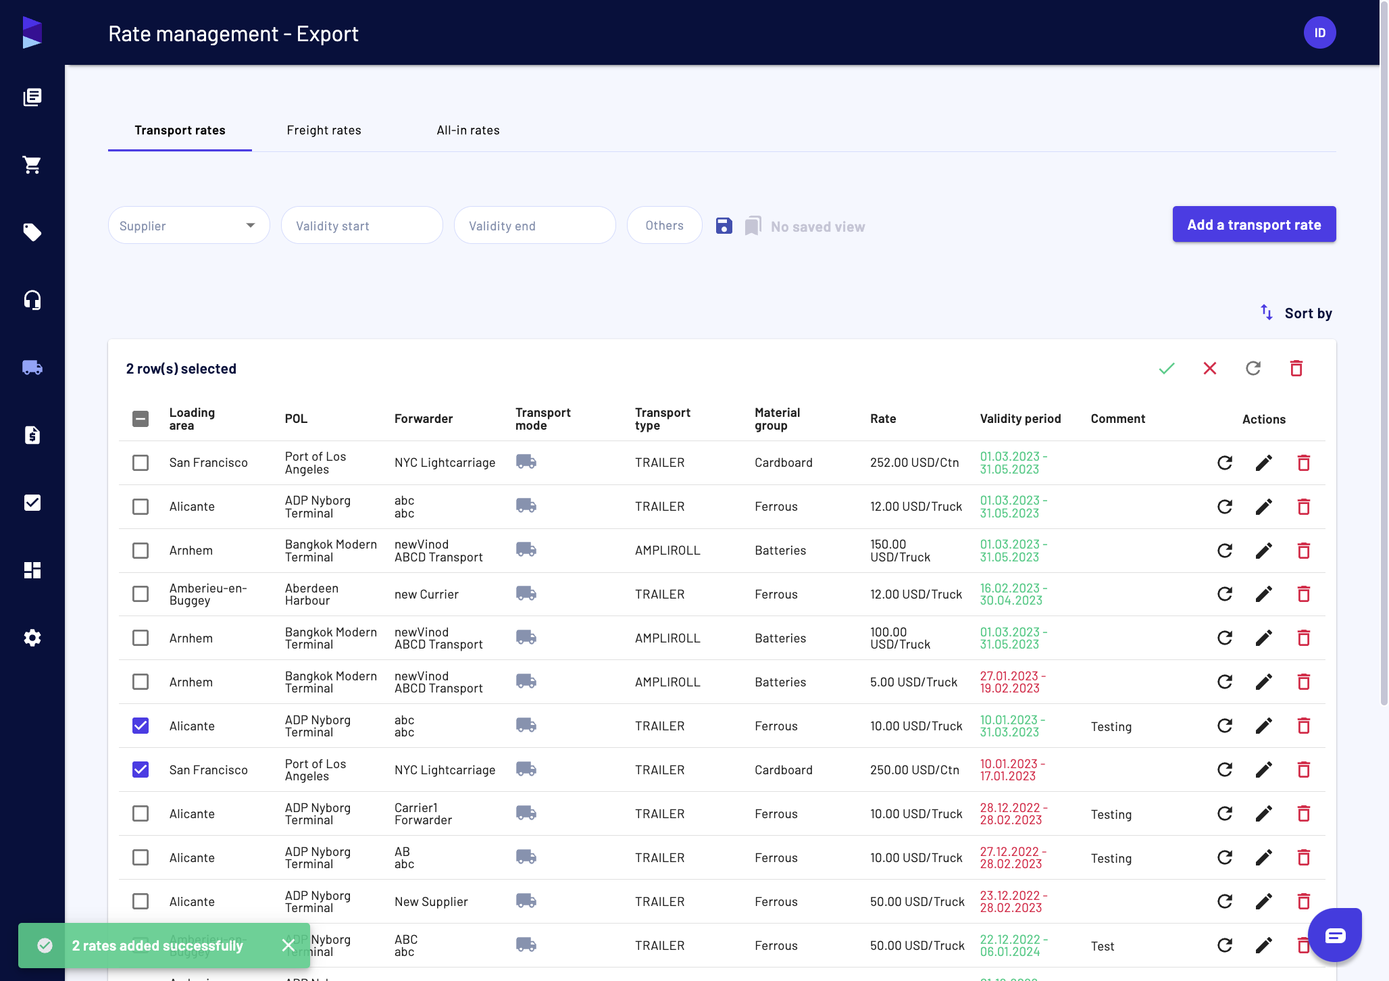Open the checked-box tasks sidebar icon
Viewport: 1389px width, 981px height.
32,503
